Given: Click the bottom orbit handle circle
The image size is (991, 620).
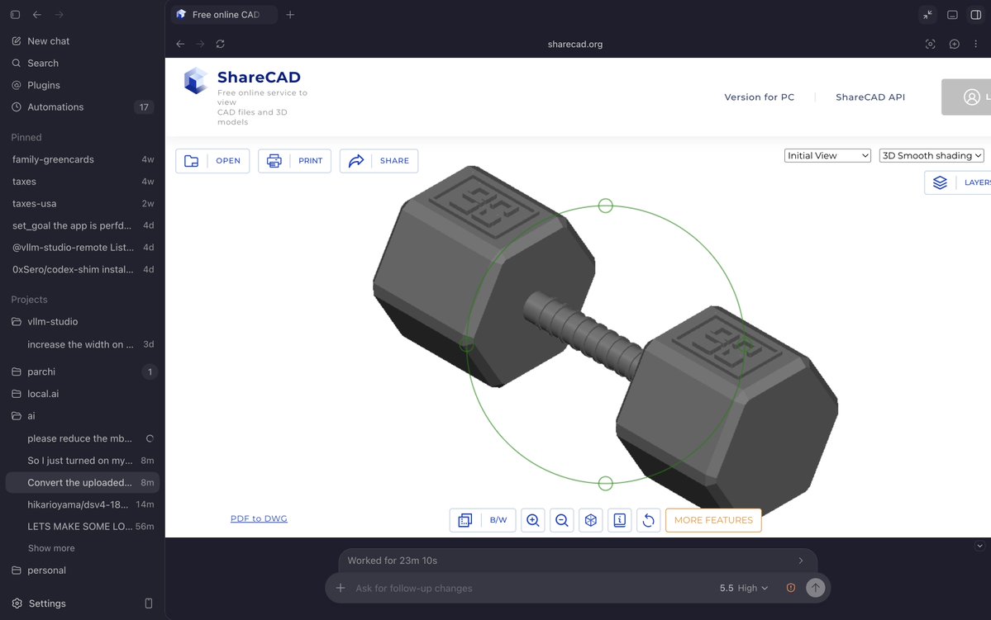Looking at the screenshot, I should 606,484.
